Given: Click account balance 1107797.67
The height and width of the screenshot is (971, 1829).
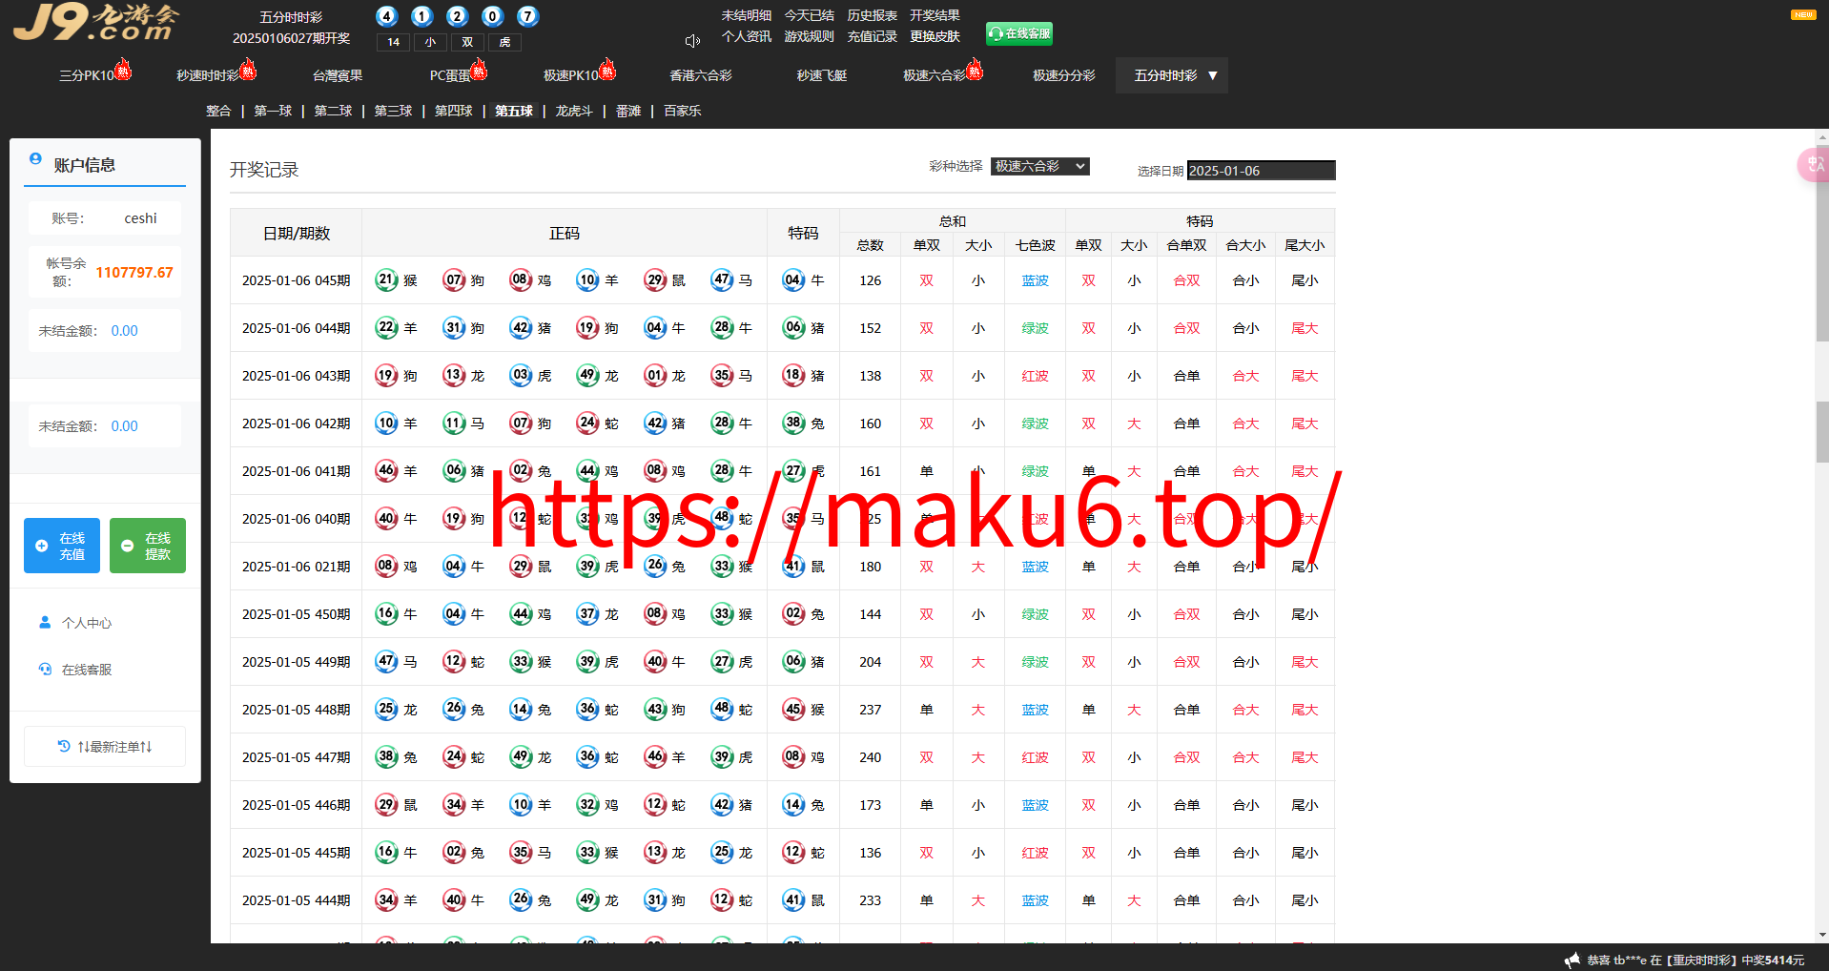Looking at the screenshot, I should [134, 273].
